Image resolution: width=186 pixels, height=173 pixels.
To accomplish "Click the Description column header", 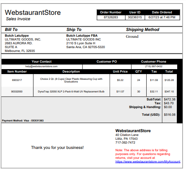I will click(x=71, y=71).
